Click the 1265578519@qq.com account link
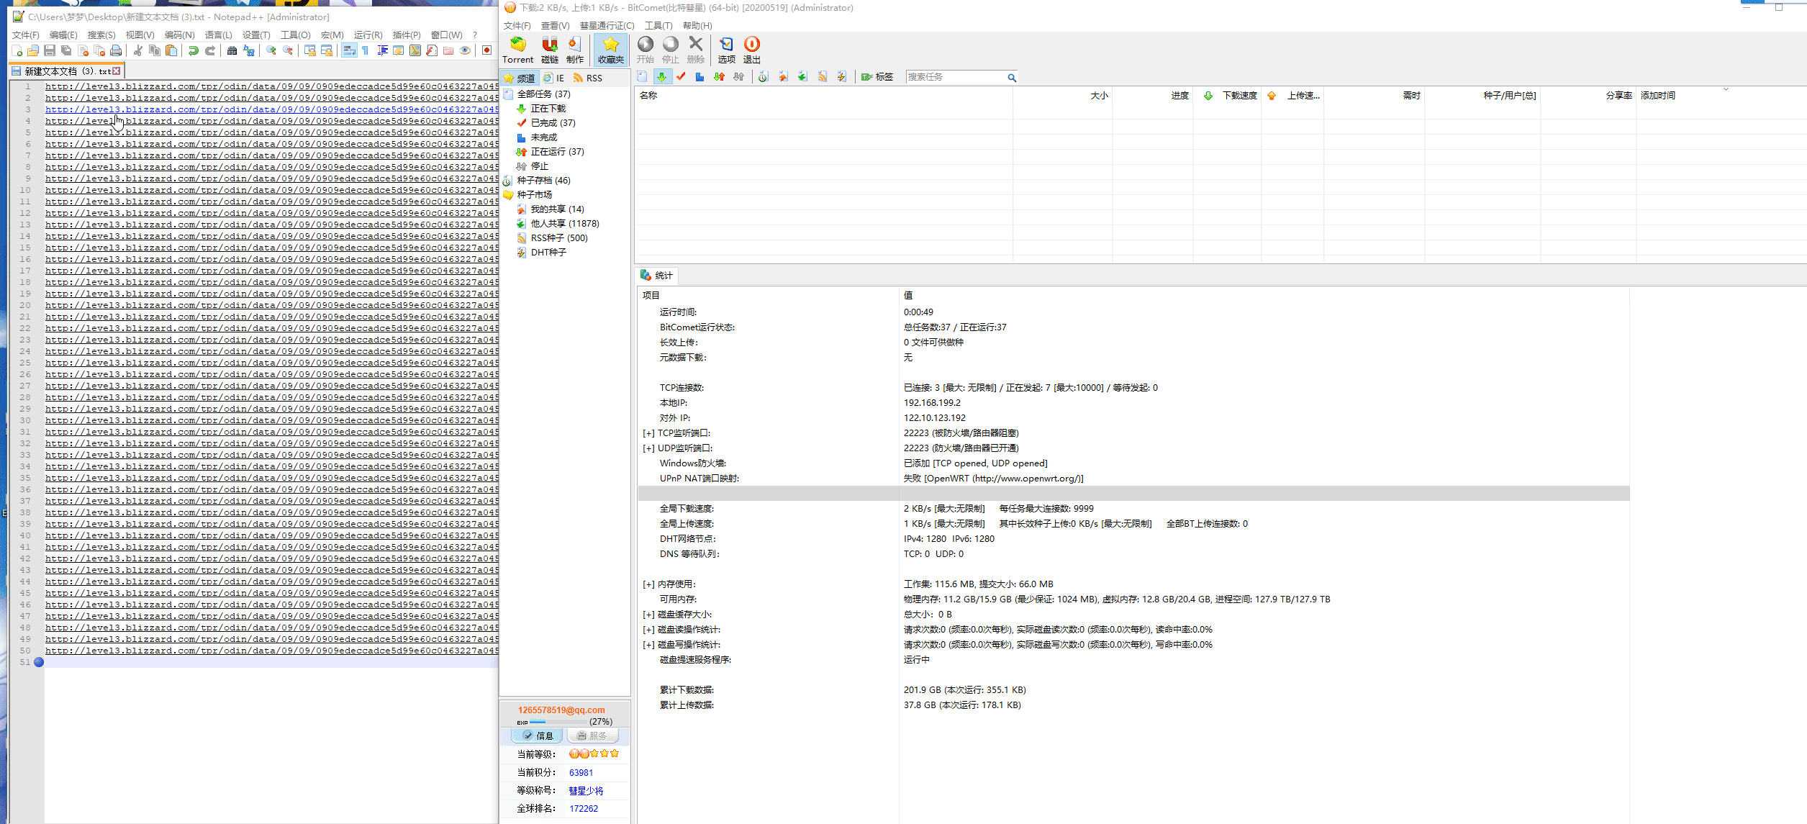 tap(561, 710)
